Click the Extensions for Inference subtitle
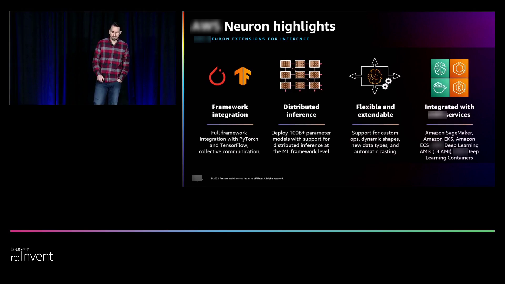The height and width of the screenshot is (284, 505). click(260, 39)
